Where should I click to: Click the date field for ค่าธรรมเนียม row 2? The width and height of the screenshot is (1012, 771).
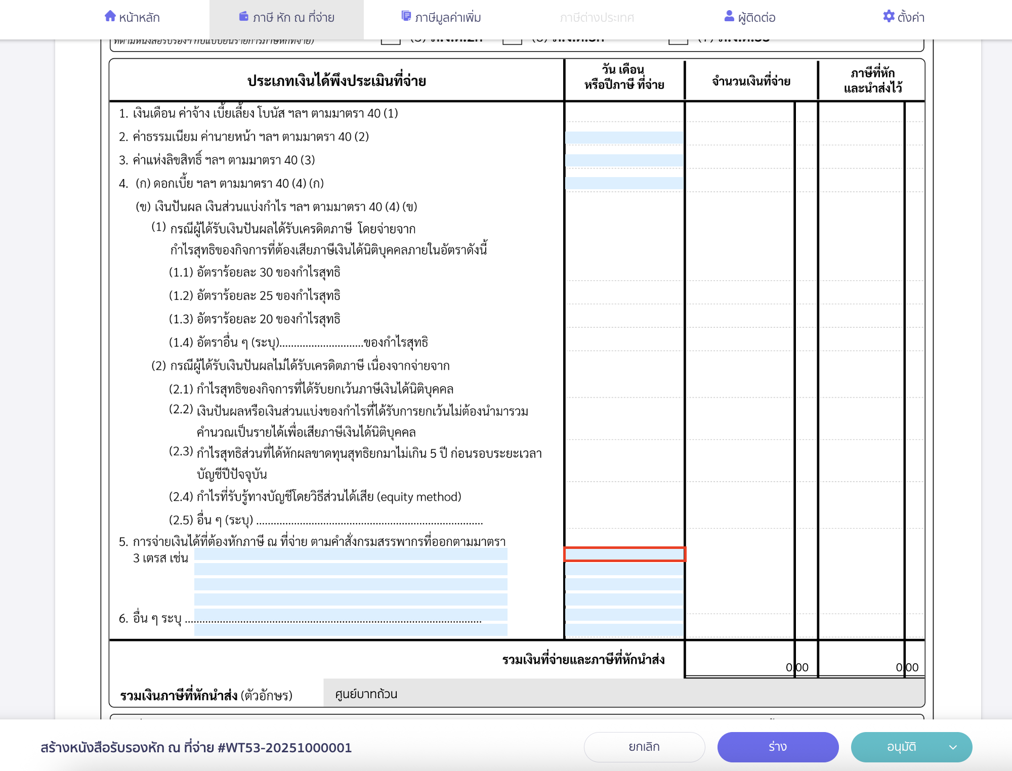pyautogui.click(x=625, y=137)
